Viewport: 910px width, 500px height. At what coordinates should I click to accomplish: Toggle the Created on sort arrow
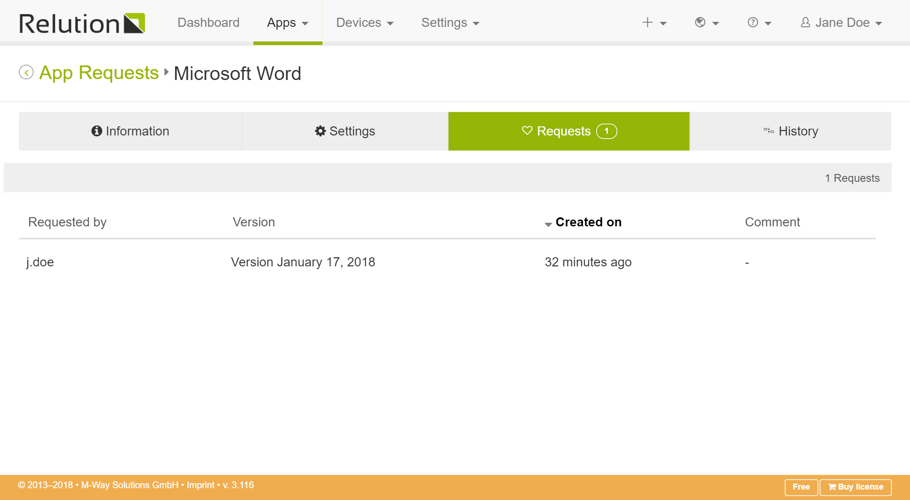click(548, 224)
